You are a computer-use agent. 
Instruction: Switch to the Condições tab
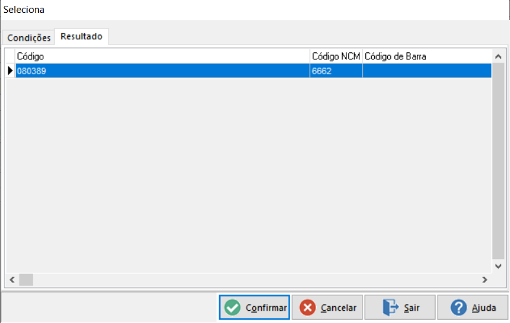tap(28, 37)
